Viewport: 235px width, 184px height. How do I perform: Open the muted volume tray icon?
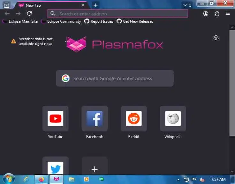click(x=202, y=180)
